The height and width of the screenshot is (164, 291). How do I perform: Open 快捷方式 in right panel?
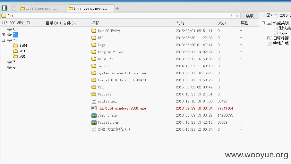click(x=281, y=43)
